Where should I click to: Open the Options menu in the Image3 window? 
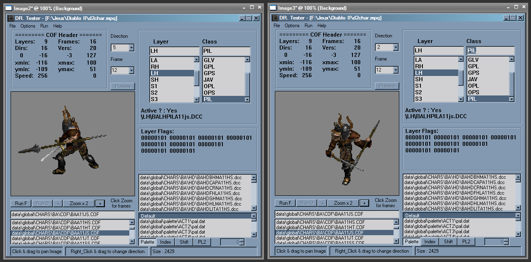click(292, 26)
